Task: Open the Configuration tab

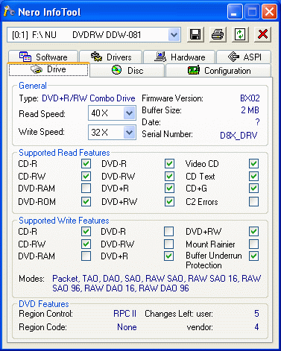Action: coord(218,71)
